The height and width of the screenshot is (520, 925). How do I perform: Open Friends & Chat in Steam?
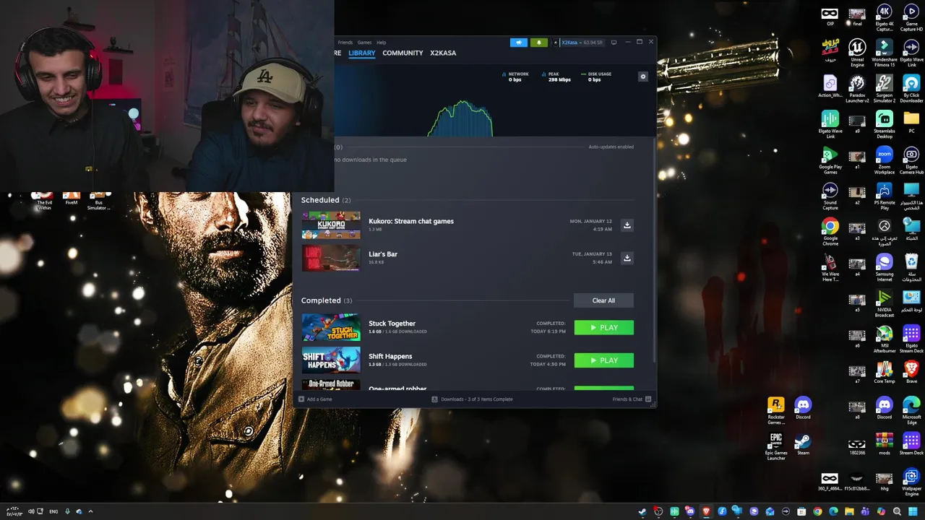pos(632,399)
